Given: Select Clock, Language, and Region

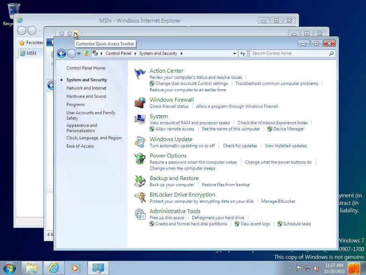Looking at the screenshot, I should point(94,138).
